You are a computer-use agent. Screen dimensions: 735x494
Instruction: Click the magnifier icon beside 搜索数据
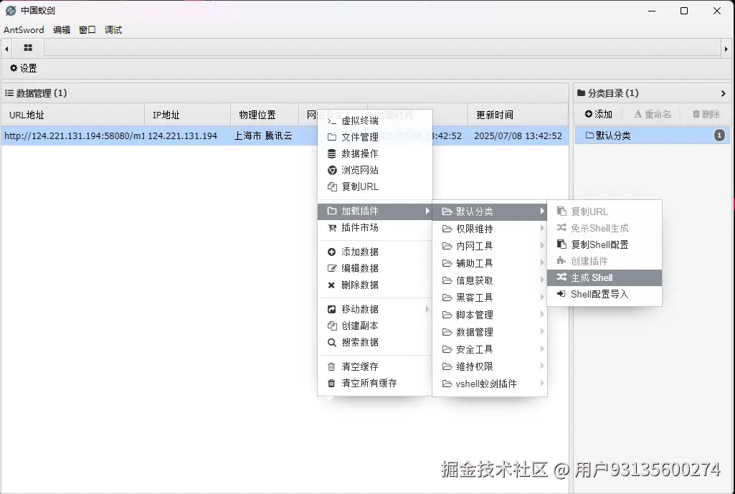(x=332, y=343)
